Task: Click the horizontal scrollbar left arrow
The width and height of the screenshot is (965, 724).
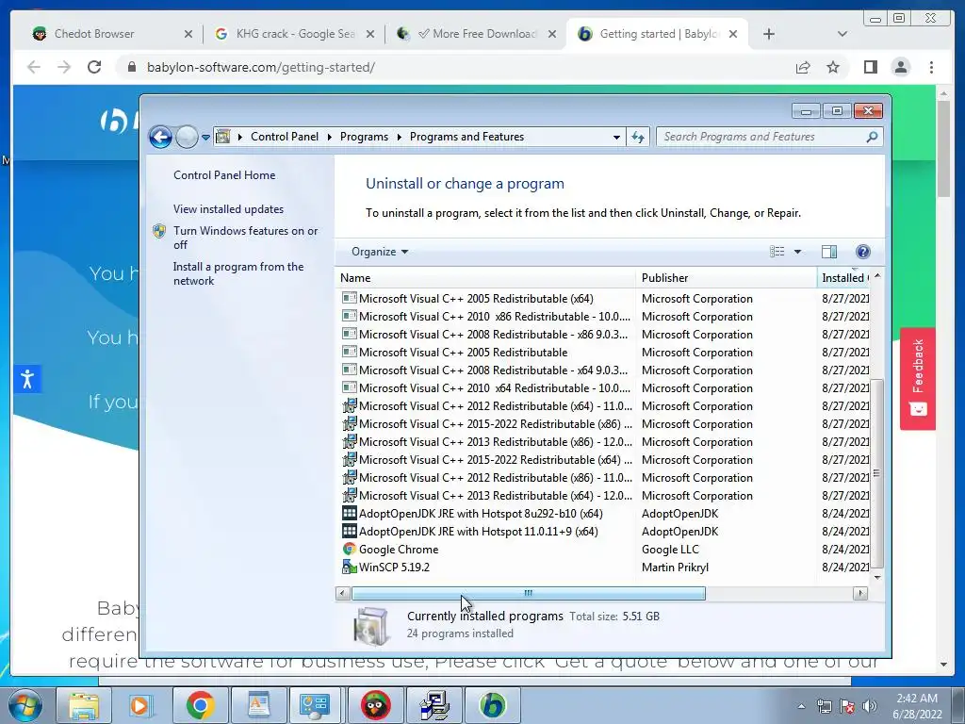Action: [343, 593]
